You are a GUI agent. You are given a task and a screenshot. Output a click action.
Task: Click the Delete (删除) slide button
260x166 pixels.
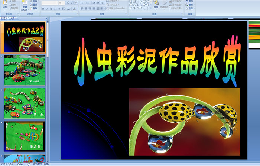tap(33, 8)
